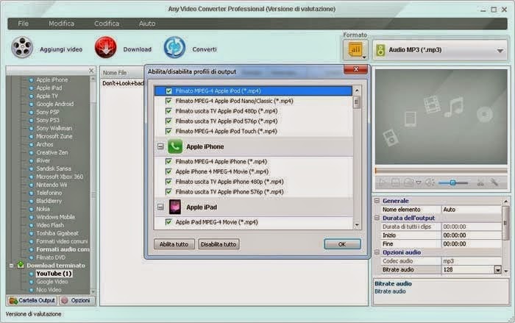515x323 pixels.
Task: Open the Aiuto menu
Action: point(147,24)
